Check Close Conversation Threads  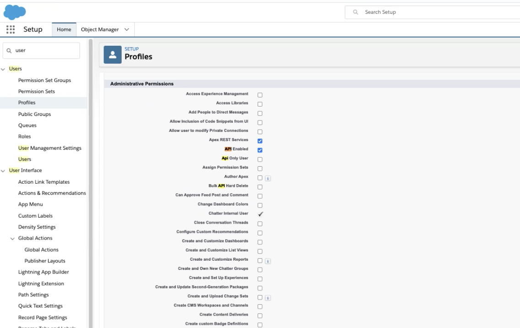(x=260, y=224)
